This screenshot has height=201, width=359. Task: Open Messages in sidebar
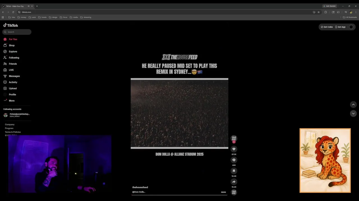point(11,76)
